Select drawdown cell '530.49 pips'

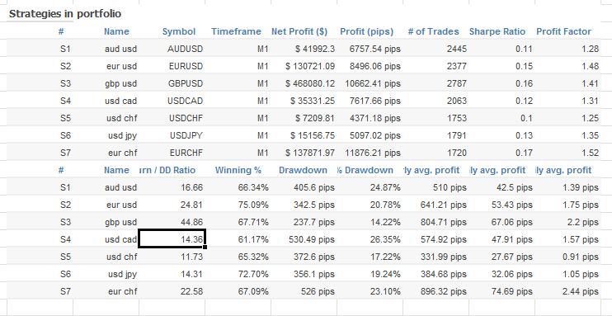[312, 239]
